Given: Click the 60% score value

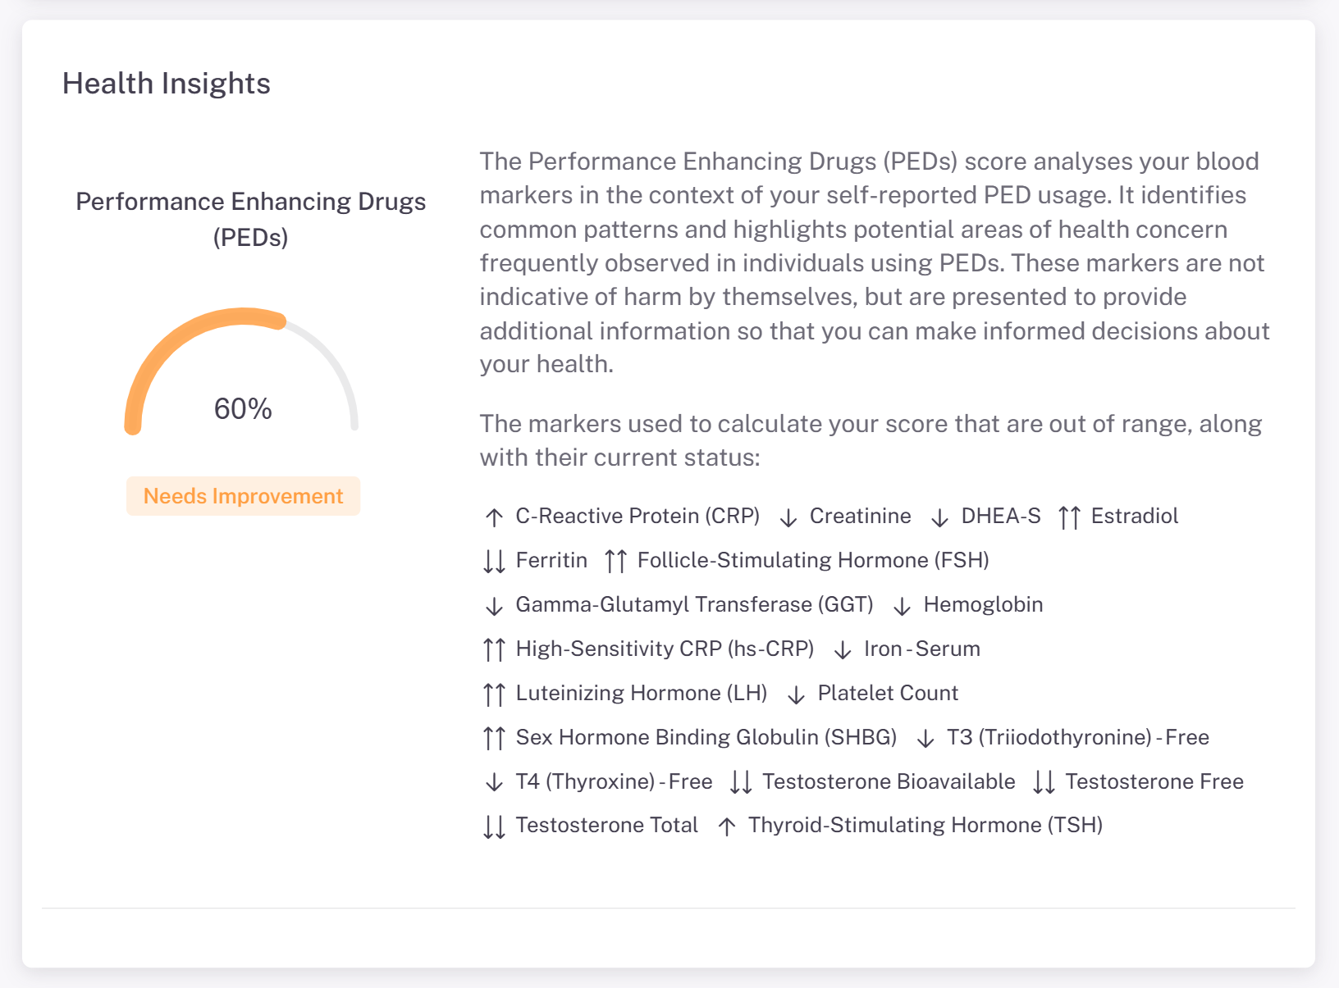Looking at the screenshot, I should (243, 409).
